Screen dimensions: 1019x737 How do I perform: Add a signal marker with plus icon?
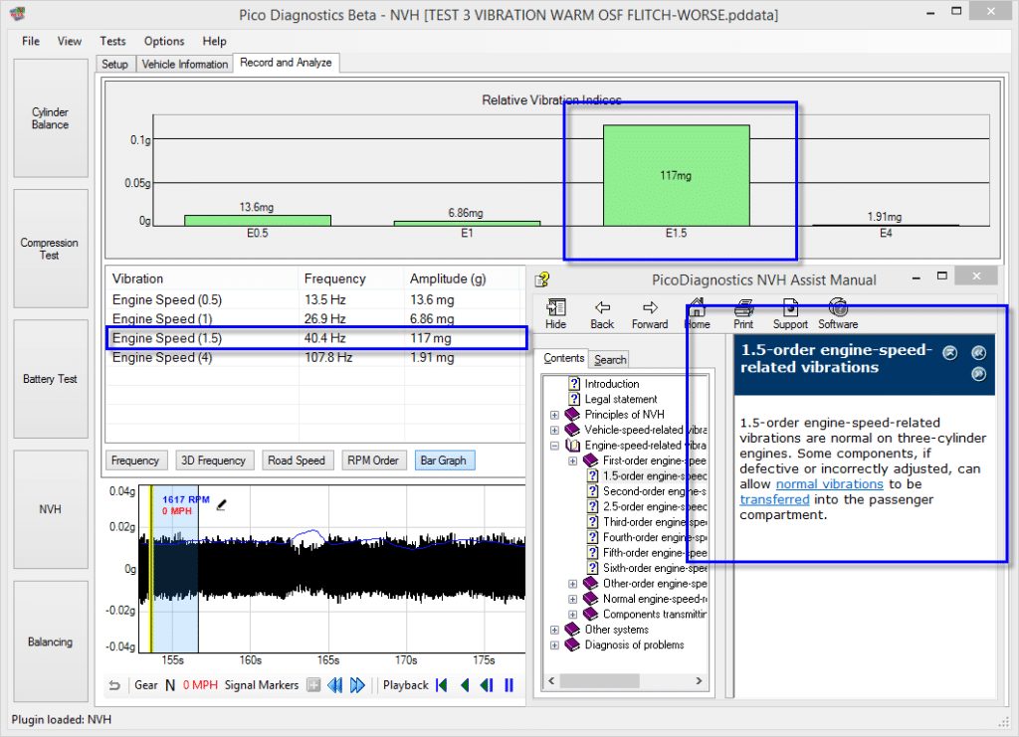[313, 685]
